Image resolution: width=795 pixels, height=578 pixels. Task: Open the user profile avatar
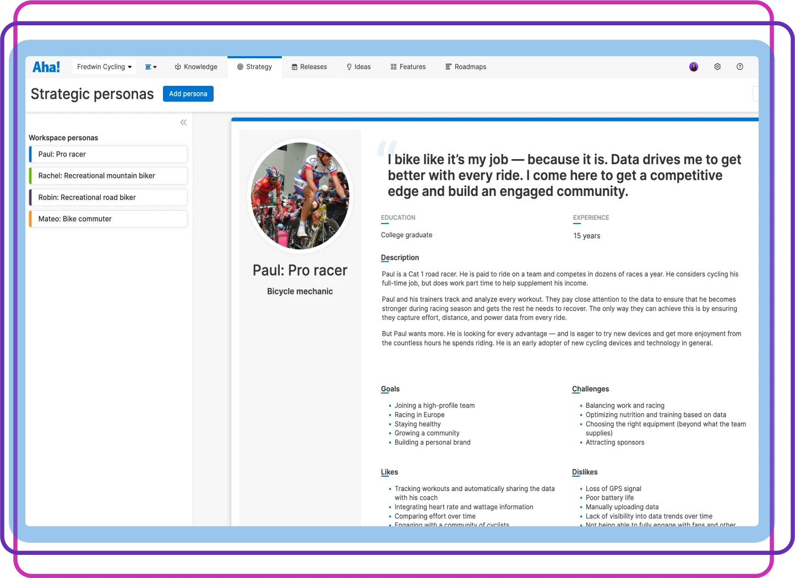click(694, 67)
